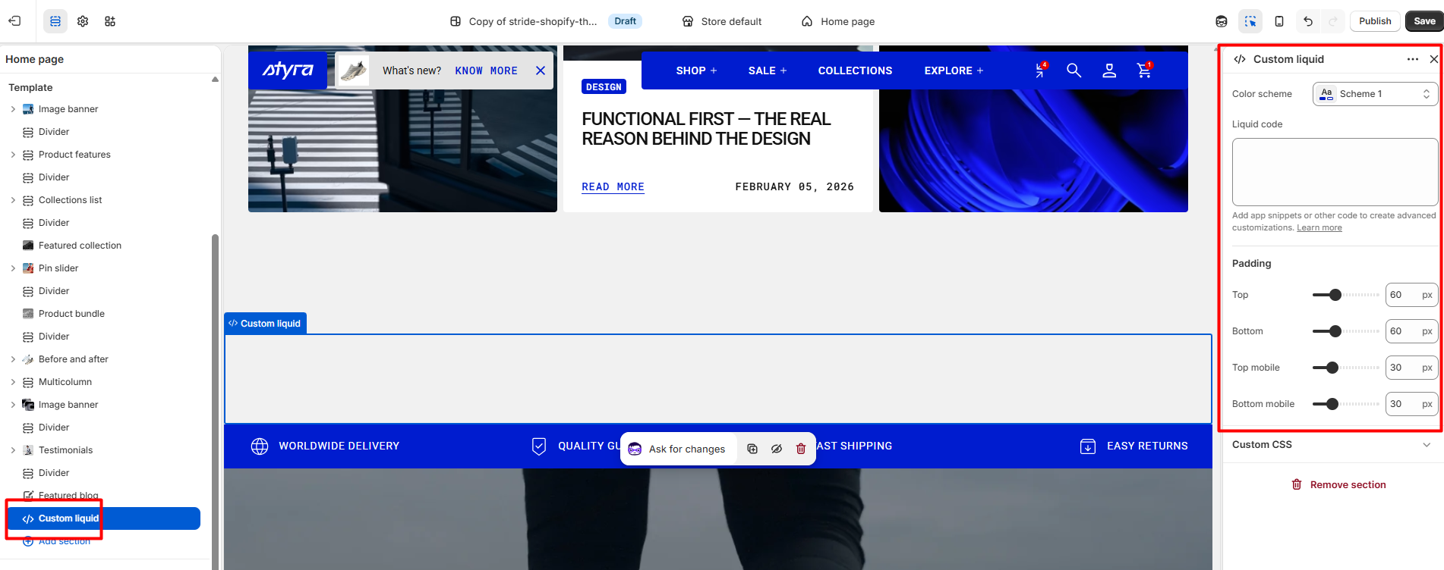Click the compare icon with badge 4
Image resolution: width=1444 pixels, height=570 pixels.
(x=1040, y=70)
